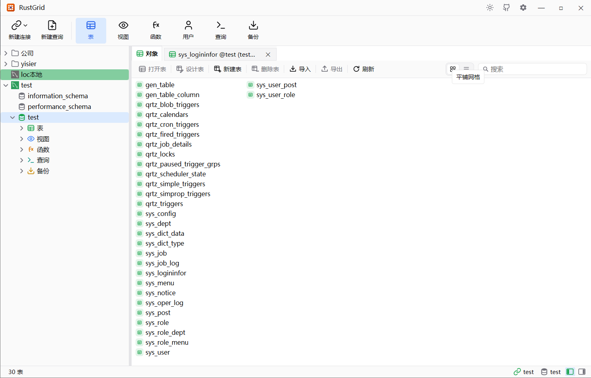Click the 新建查询 new query icon
Viewport: 591px width, 378px height.
[52, 31]
